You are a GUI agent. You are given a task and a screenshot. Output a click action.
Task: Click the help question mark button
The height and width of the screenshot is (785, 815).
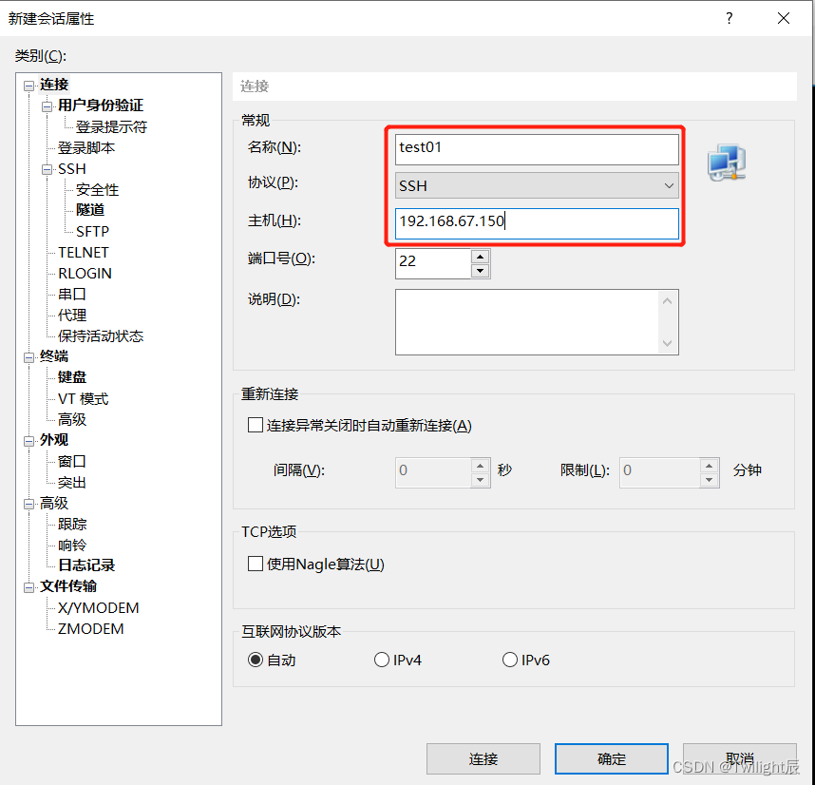click(x=730, y=18)
